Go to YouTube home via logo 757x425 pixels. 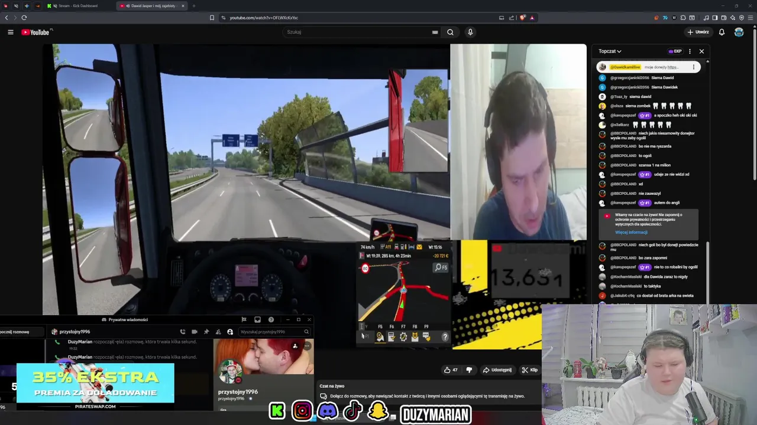[x=35, y=32]
